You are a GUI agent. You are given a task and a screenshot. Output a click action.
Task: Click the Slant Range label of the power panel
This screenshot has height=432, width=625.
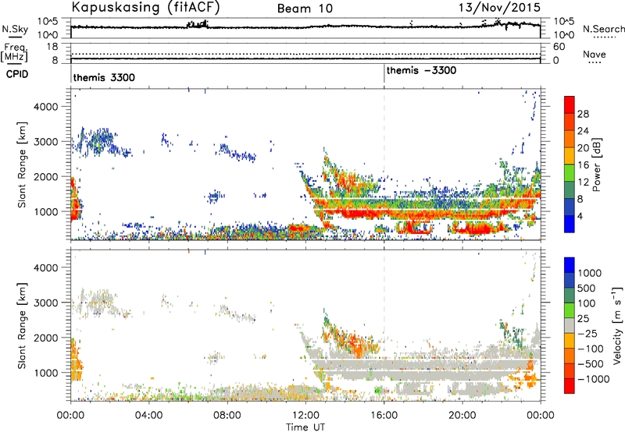pyautogui.click(x=22, y=165)
